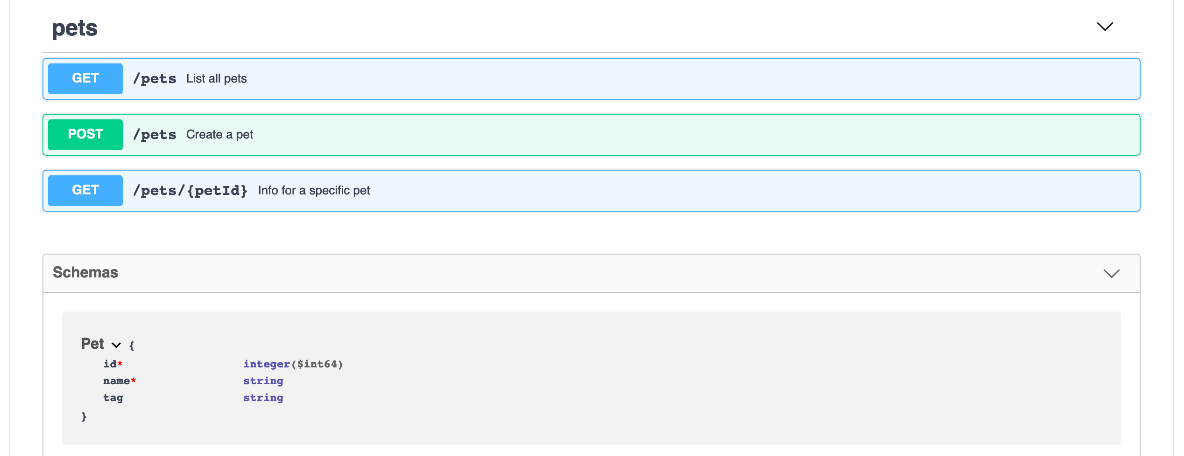The width and height of the screenshot is (1184, 456).
Task: Click the /pets path of GET endpoint
Action: (x=155, y=78)
